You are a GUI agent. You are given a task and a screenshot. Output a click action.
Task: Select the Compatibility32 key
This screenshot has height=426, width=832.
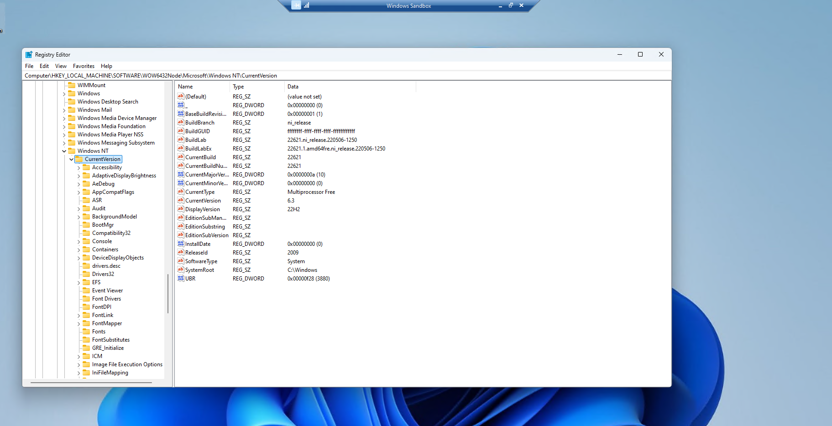[111, 233]
